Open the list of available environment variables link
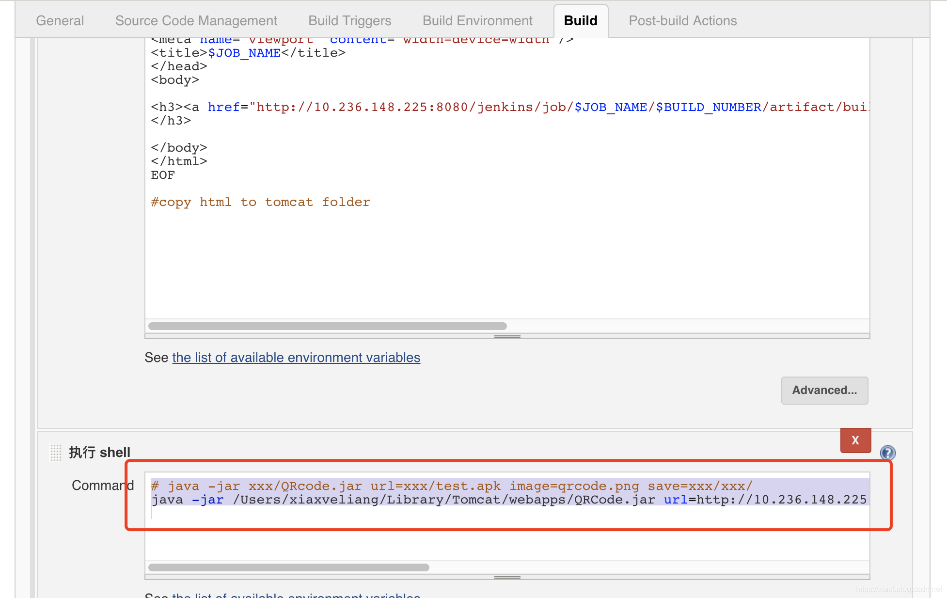The height and width of the screenshot is (598, 947). pos(296,358)
